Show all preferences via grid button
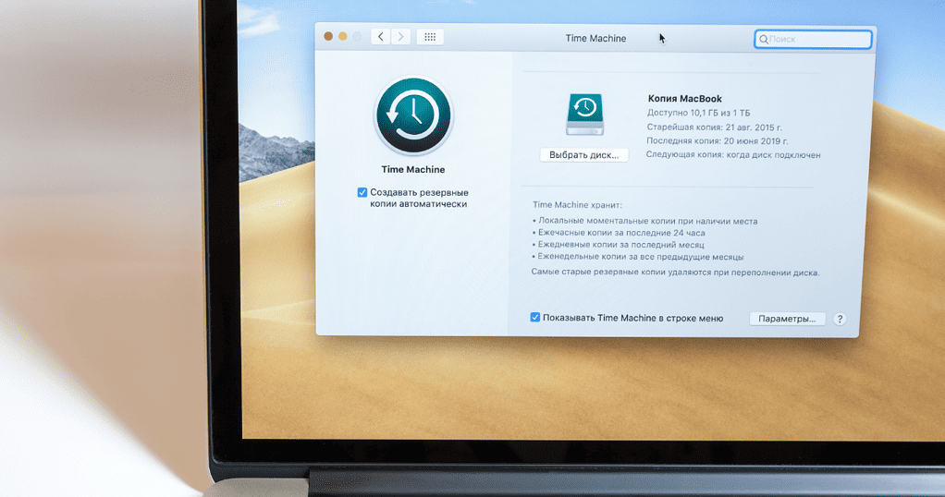 click(x=430, y=37)
